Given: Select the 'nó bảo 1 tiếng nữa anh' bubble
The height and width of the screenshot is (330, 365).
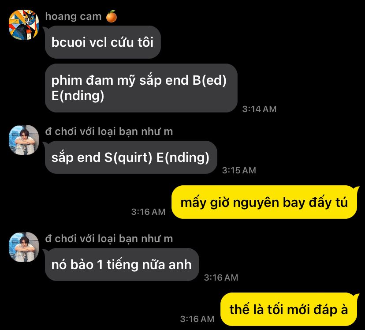Looking at the screenshot, I should (122, 264).
